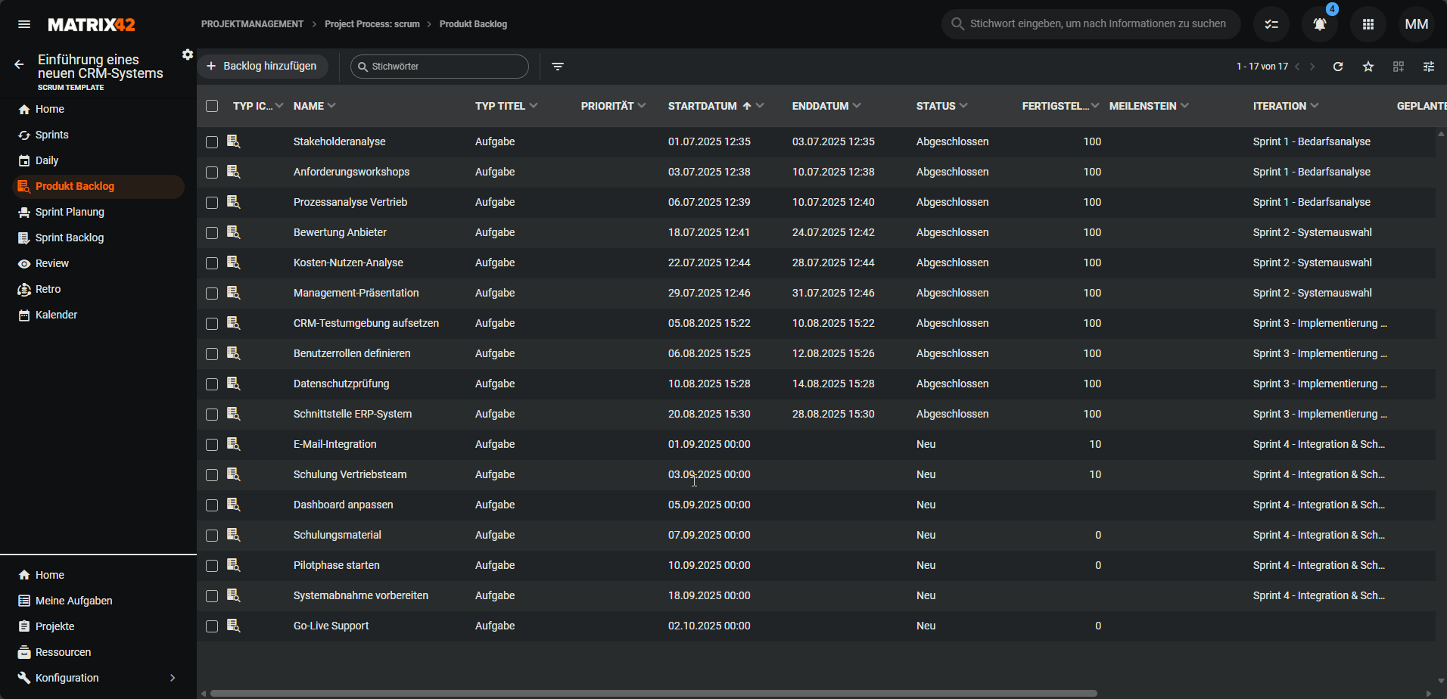Screen dimensions: 1447x699
Task: Open the apps grid launcher
Action: tap(1368, 24)
